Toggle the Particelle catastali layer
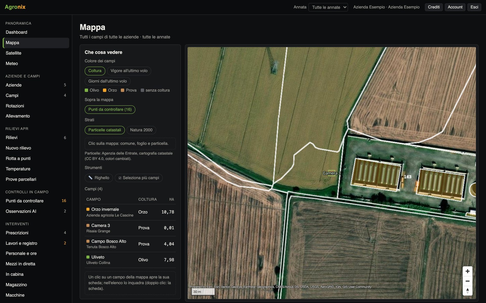Screen dimensions: 486x303 [105, 130]
